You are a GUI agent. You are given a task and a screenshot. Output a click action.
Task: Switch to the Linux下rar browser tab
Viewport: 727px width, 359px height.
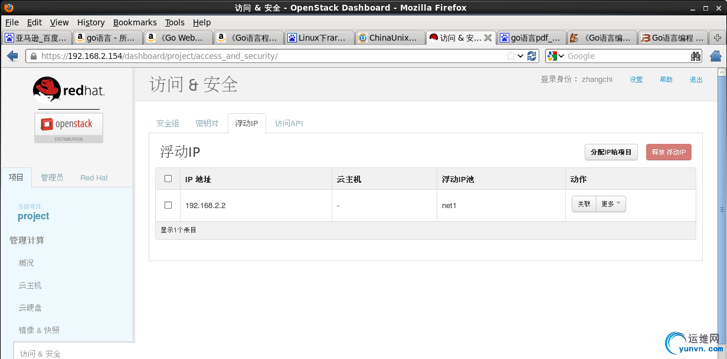(x=319, y=38)
